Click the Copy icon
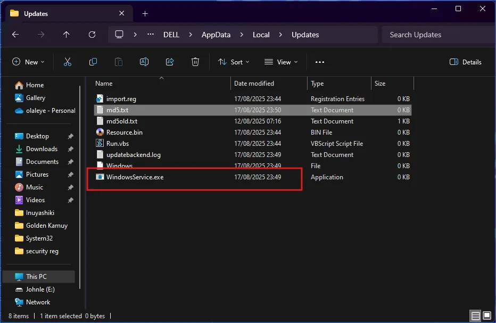Image resolution: width=496 pixels, height=323 pixels. 93,62
